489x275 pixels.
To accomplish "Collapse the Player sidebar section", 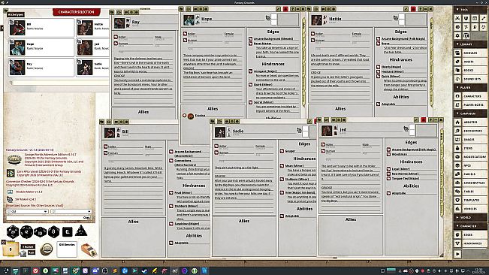I will pyautogui.click(x=470, y=88).
